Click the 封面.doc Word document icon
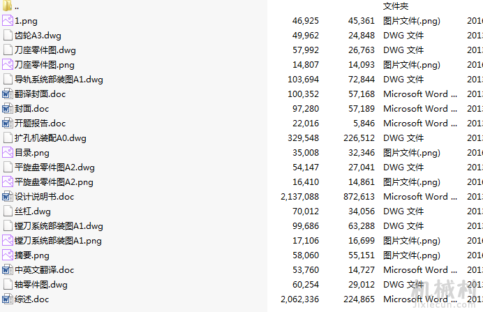 (x=8, y=108)
